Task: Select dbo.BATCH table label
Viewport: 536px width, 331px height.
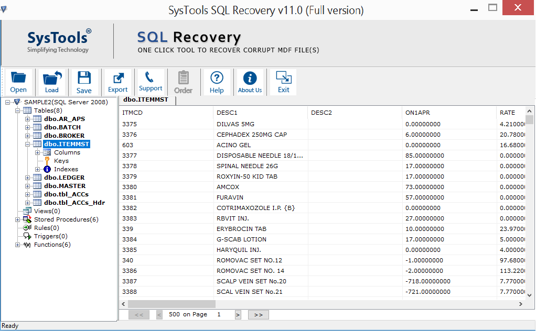Action: click(62, 127)
